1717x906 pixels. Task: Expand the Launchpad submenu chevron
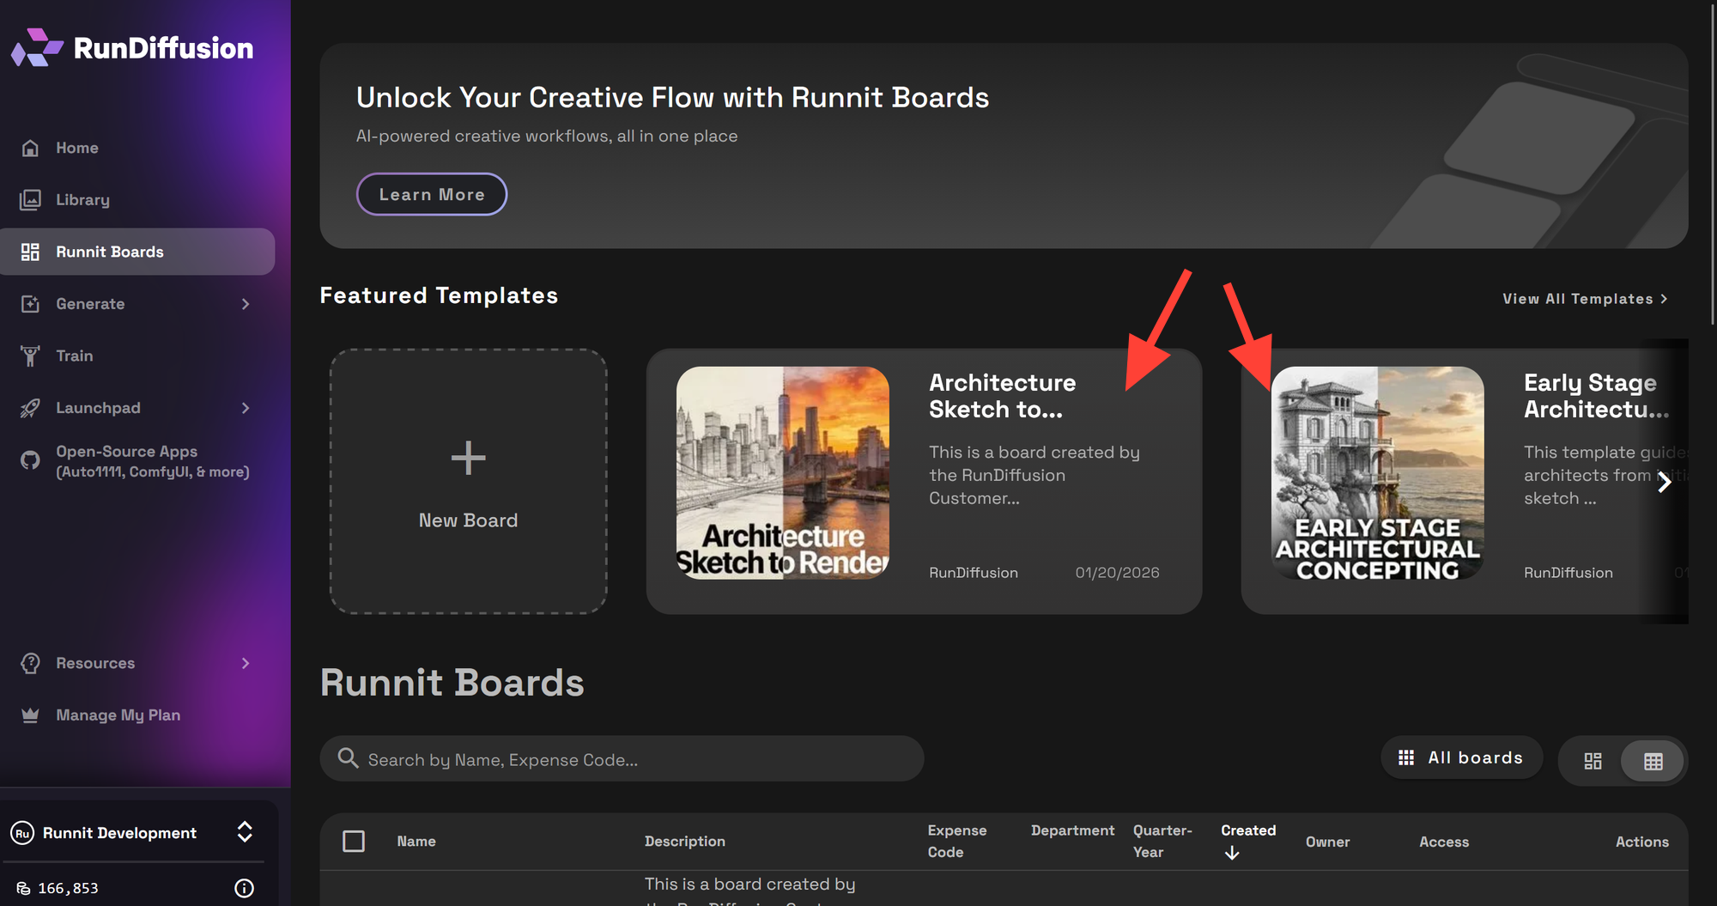[x=246, y=408]
